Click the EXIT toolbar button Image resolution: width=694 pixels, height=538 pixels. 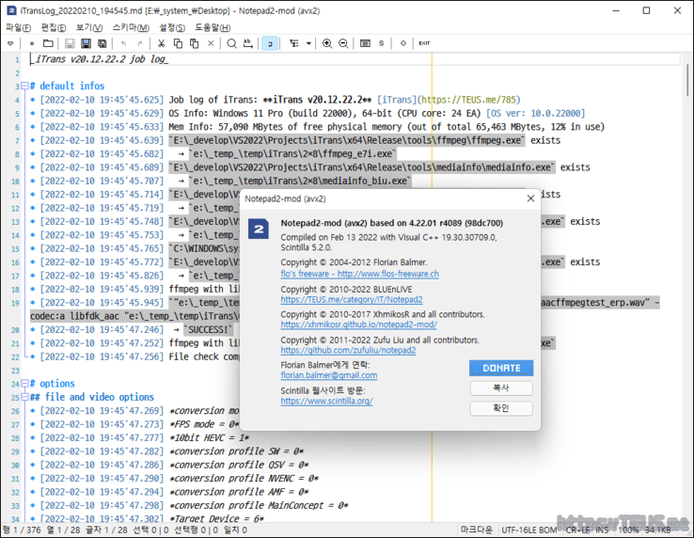(x=424, y=43)
